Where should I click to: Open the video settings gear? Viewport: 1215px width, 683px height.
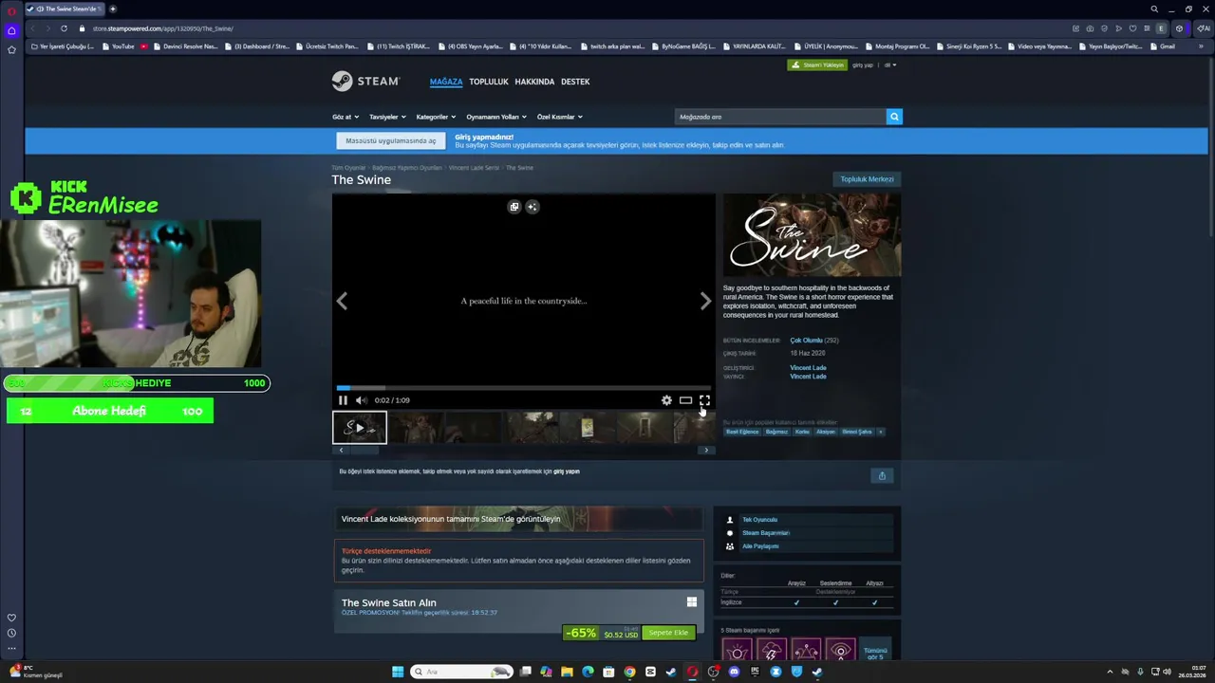coord(666,400)
